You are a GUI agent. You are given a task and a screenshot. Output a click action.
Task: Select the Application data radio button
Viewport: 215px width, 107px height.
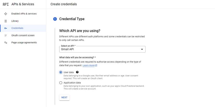(x=61, y=83)
